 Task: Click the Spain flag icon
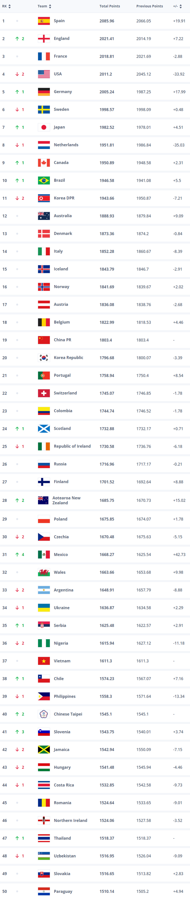tap(44, 21)
